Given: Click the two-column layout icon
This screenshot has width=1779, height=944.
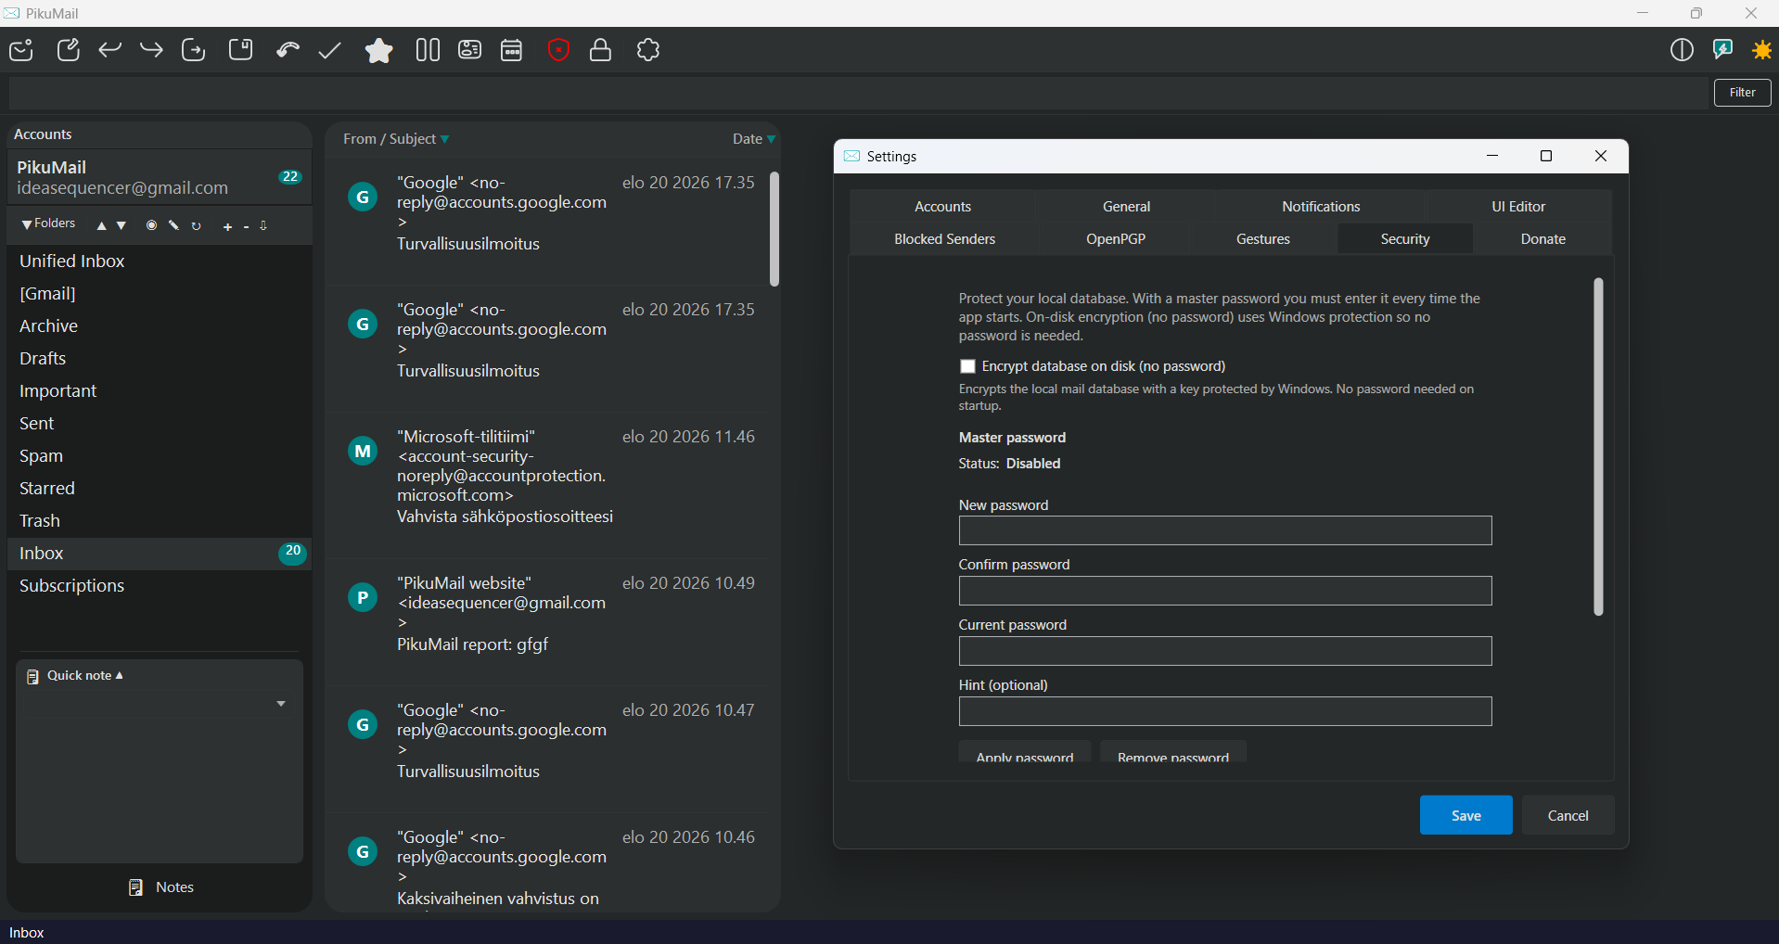Looking at the screenshot, I should pyautogui.click(x=428, y=50).
